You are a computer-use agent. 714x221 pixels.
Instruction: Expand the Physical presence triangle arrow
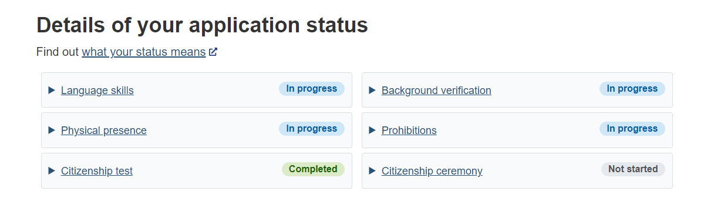[x=52, y=130]
